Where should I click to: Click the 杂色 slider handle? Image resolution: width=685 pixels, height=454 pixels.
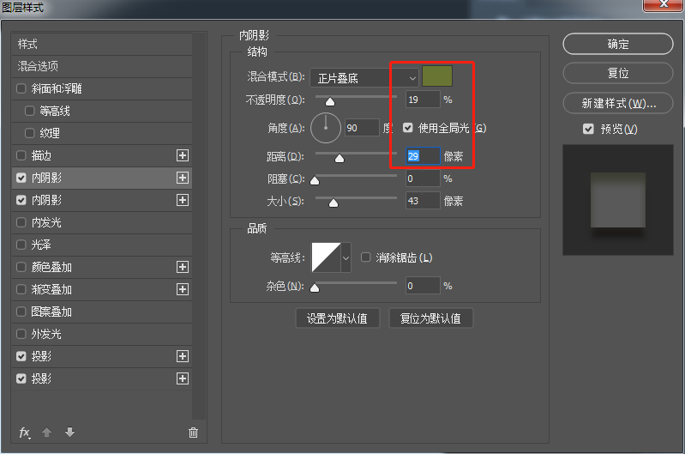click(x=315, y=288)
